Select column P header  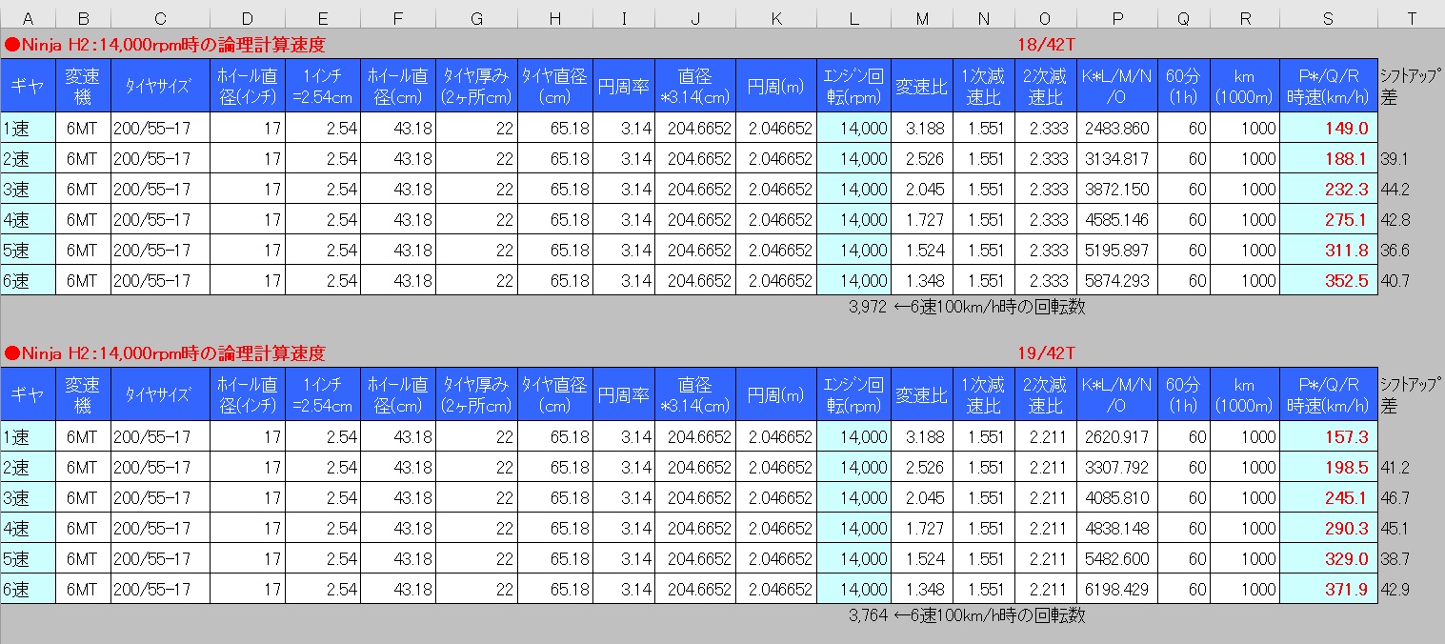click(1116, 18)
